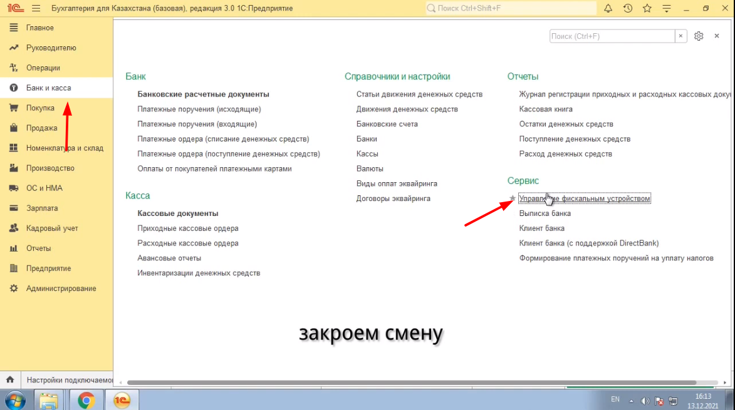735x410 pixels.
Task: Open Windows Start button
Action: [x=15, y=401]
